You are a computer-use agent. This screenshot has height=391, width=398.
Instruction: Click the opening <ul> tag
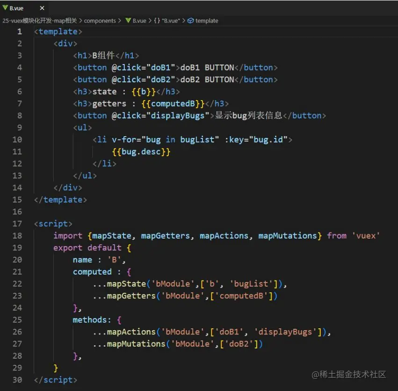82,128
